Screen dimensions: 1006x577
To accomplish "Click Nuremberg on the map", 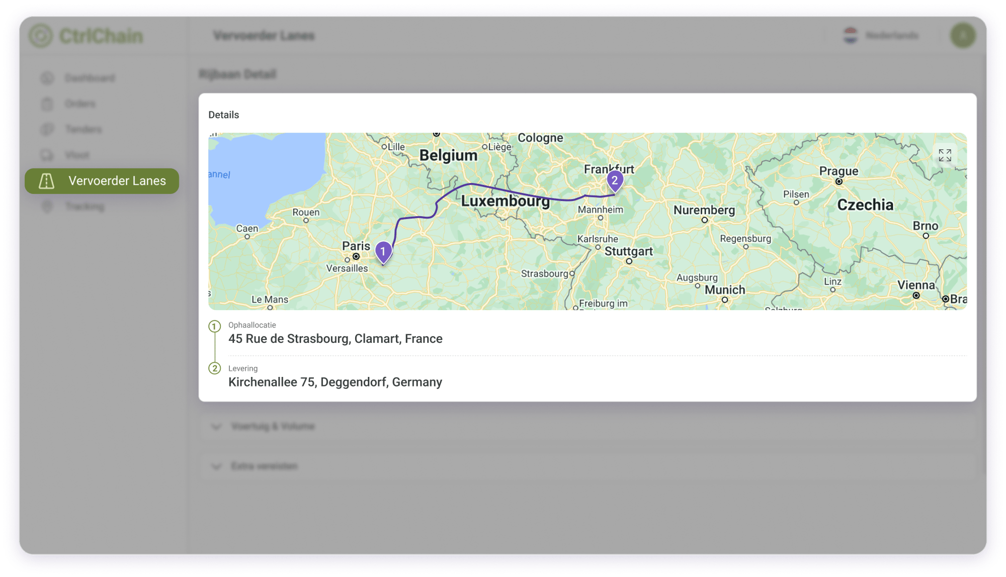I will pyautogui.click(x=704, y=210).
